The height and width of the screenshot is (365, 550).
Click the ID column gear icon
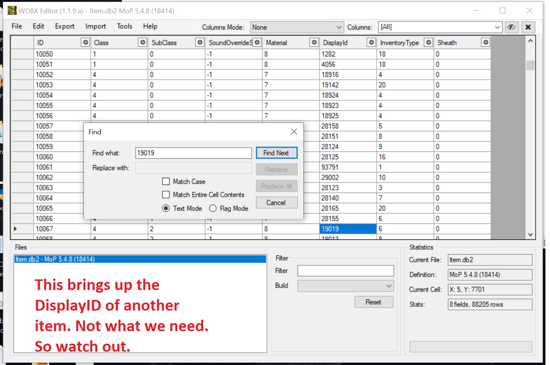click(x=85, y=42)
